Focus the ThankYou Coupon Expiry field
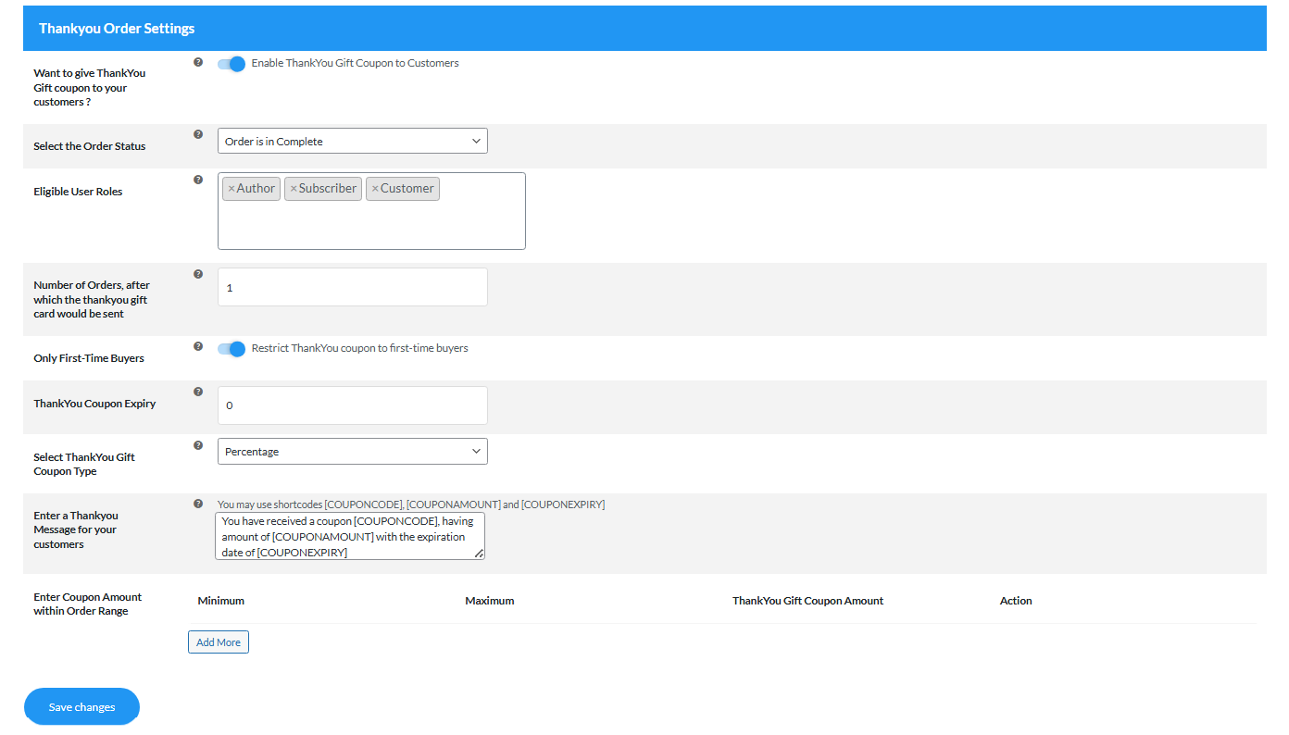Image resolution: width=1289 pixels, height=735 pixels. (x=352, y=405)
